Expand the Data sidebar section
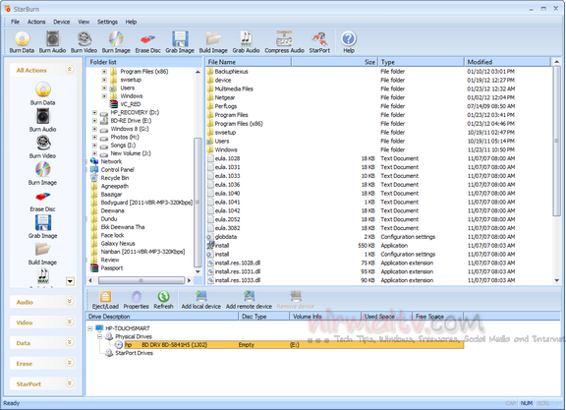This screenshot has width=566, height=410. tap(70, 342)
